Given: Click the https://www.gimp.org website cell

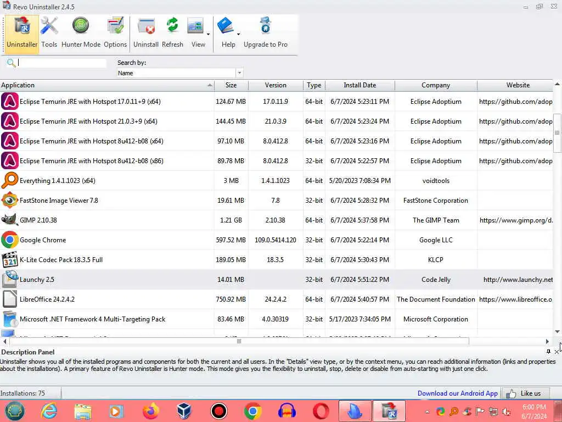Looking at the screenshot, I should pyautogui.click(x=516, y=220).
